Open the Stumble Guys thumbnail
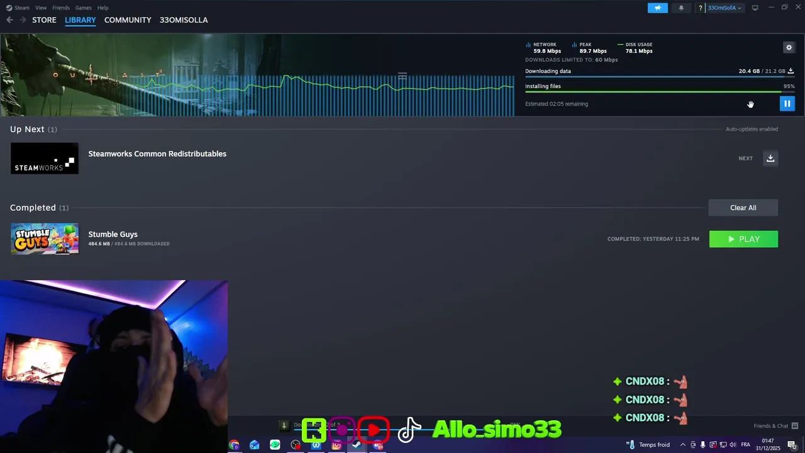The image size is (805, 453). (x=45, y=239)
